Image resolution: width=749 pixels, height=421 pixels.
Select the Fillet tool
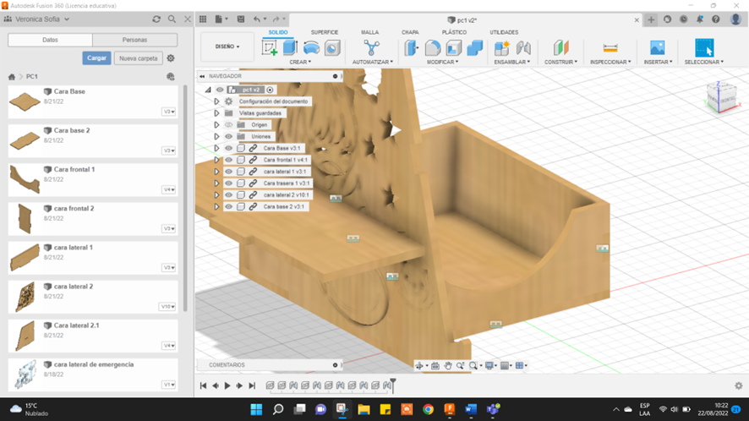tap(433, 48)
